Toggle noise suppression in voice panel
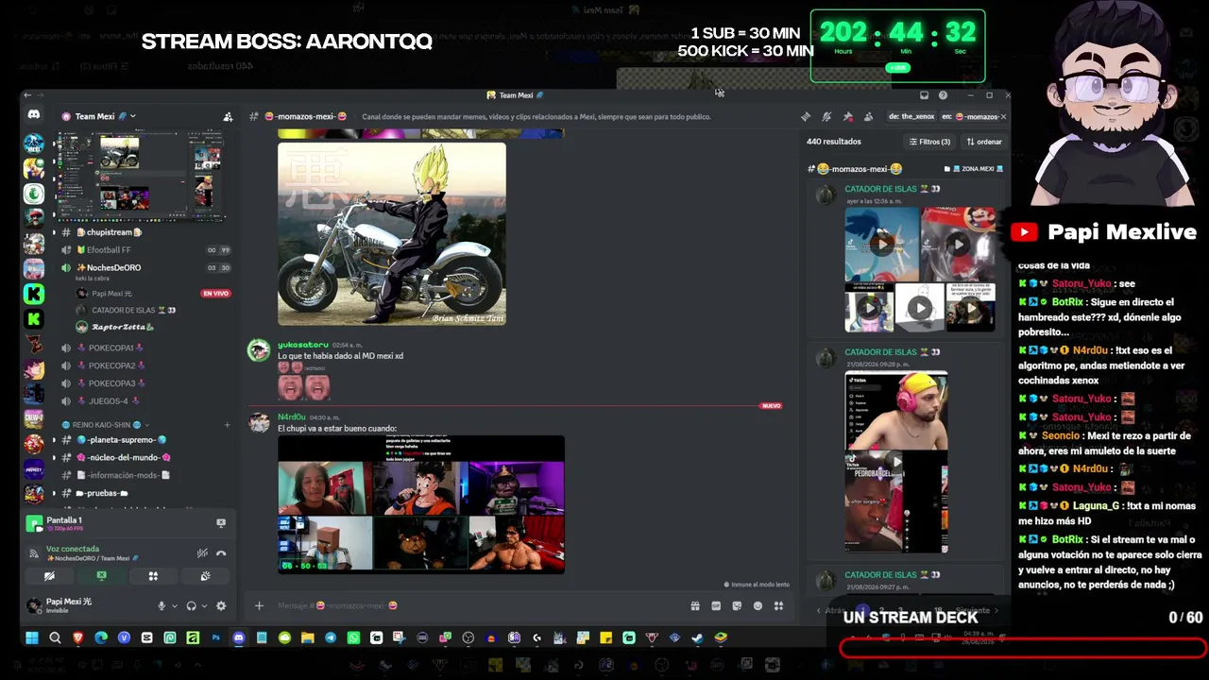Viewport: 1209px width, 680px height. pyautogui.click(x=202, y=553)
